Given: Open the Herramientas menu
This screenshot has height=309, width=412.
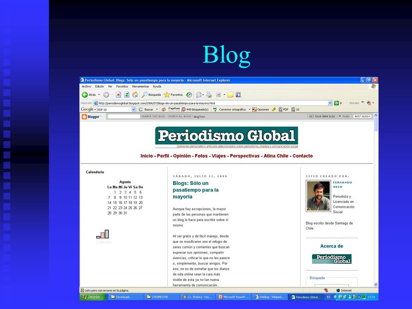Looking at the screenshot, I should tap(140, 86).
